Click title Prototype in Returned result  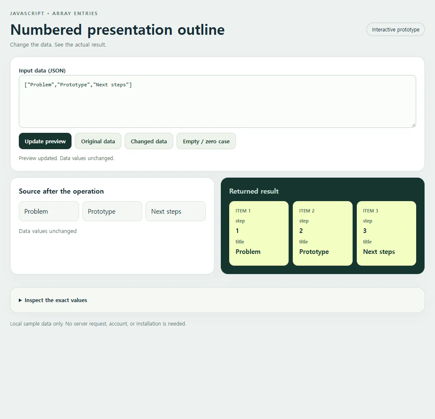[x=314, y=252]
